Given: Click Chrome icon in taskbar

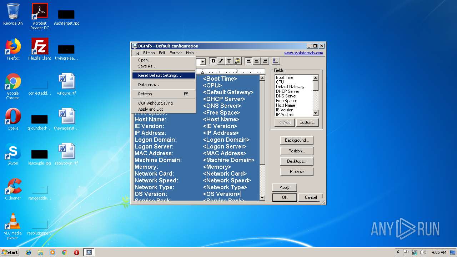Looking at the screenshot, I should (x=64, y=252).
